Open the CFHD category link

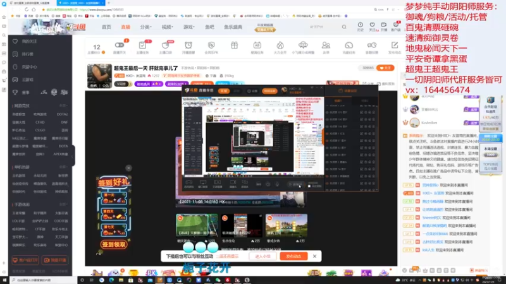(x=40, y=122)
